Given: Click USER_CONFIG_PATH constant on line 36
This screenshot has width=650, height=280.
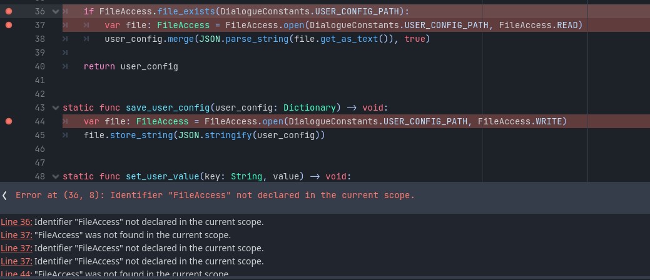Looking at the screenshot, I should [357, 12].
